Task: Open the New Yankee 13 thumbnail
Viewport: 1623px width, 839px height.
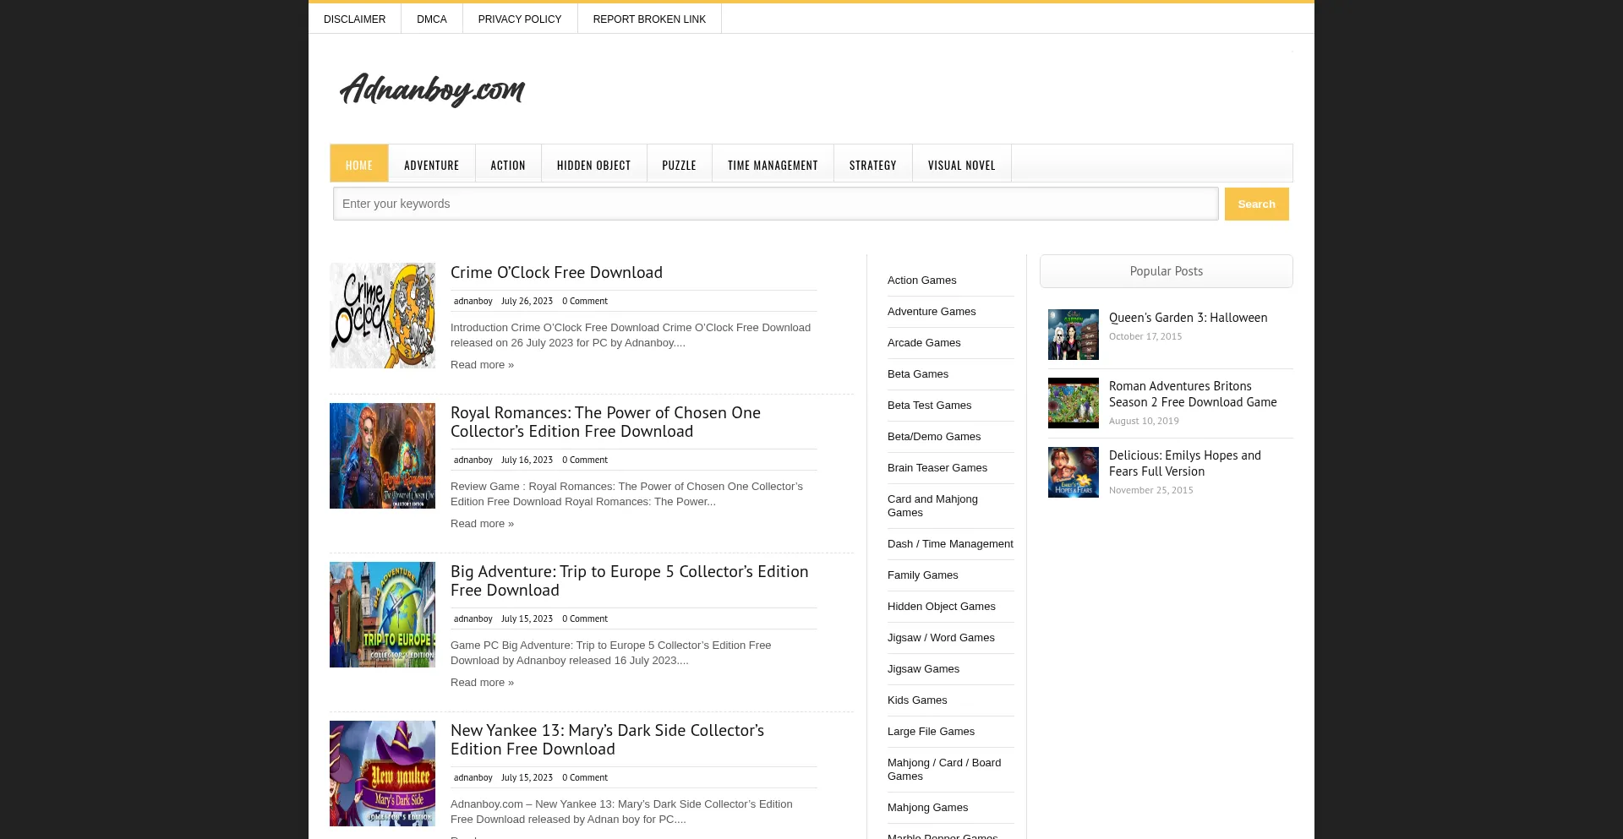Action: pos(382,773)
